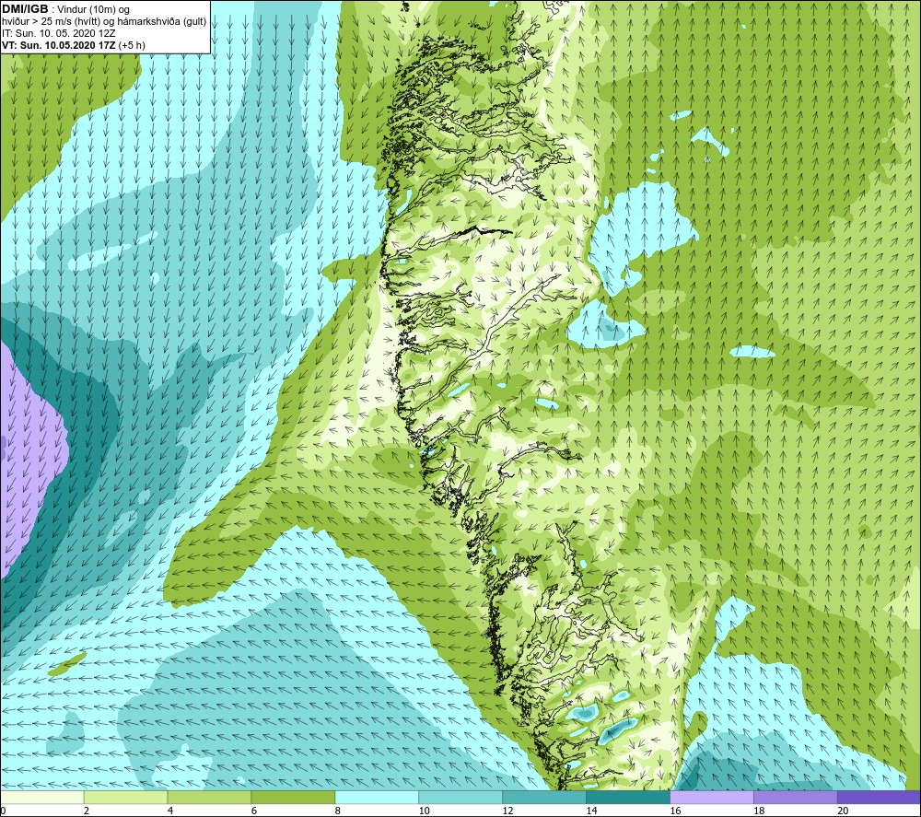The width and height of the screenshot is (921, 817).
Task: Click the 12–14 m/s teal legend swatch
Action: 544,797
